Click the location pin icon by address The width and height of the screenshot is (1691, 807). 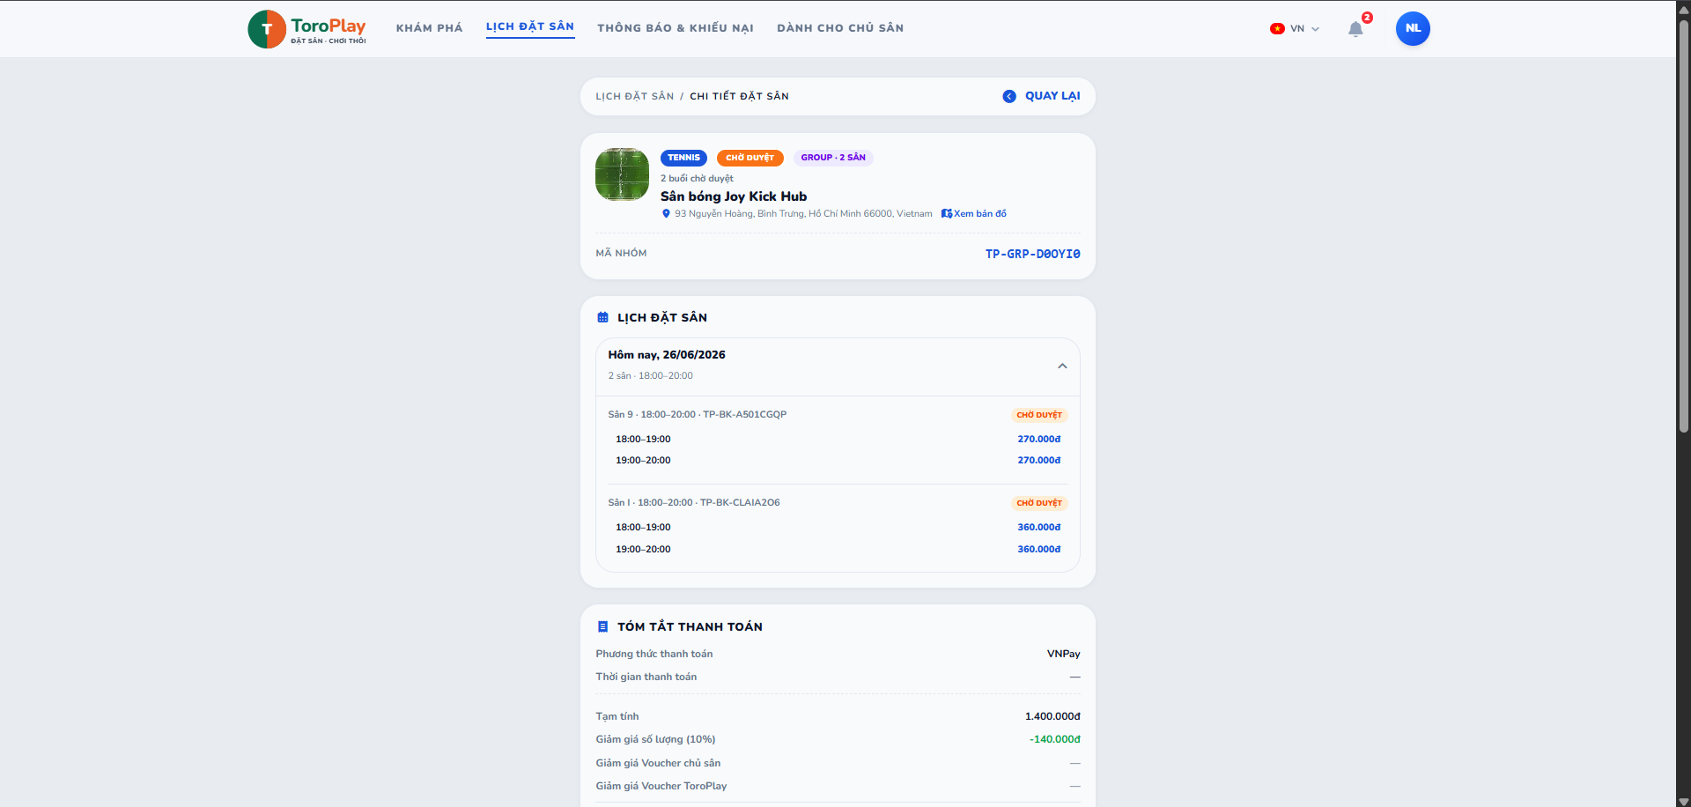pos(666,213)
